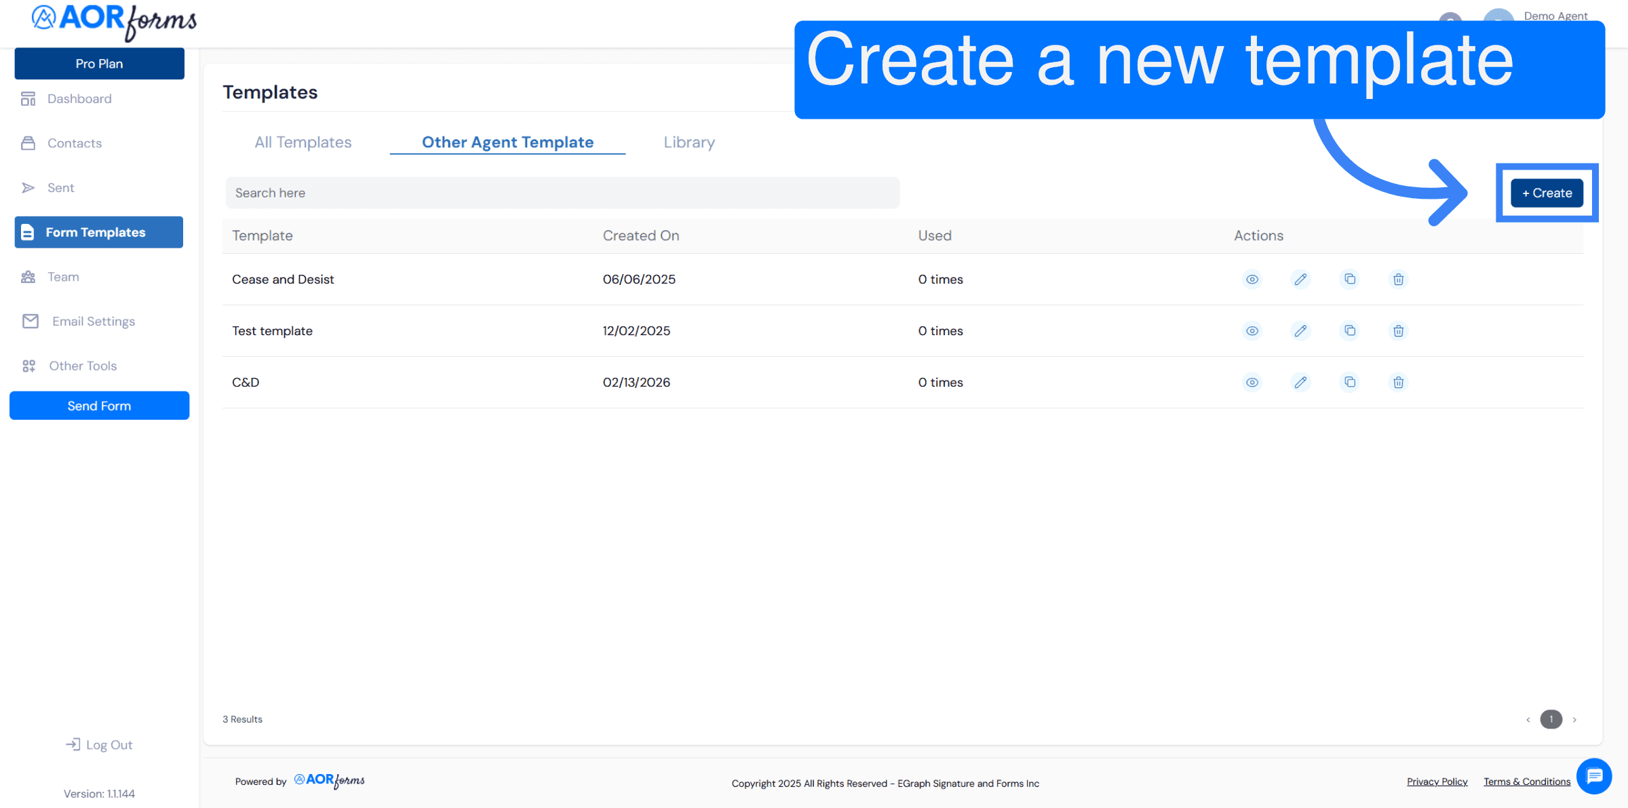Preview the Test template
This screenshot has width=1628, height=808.
(x=1252, y=331)
